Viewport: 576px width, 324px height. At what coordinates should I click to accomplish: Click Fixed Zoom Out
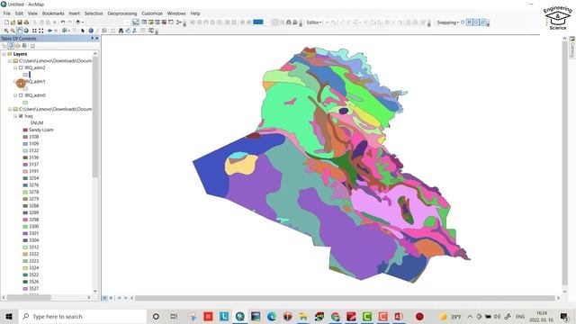click(x=41, y=31)
